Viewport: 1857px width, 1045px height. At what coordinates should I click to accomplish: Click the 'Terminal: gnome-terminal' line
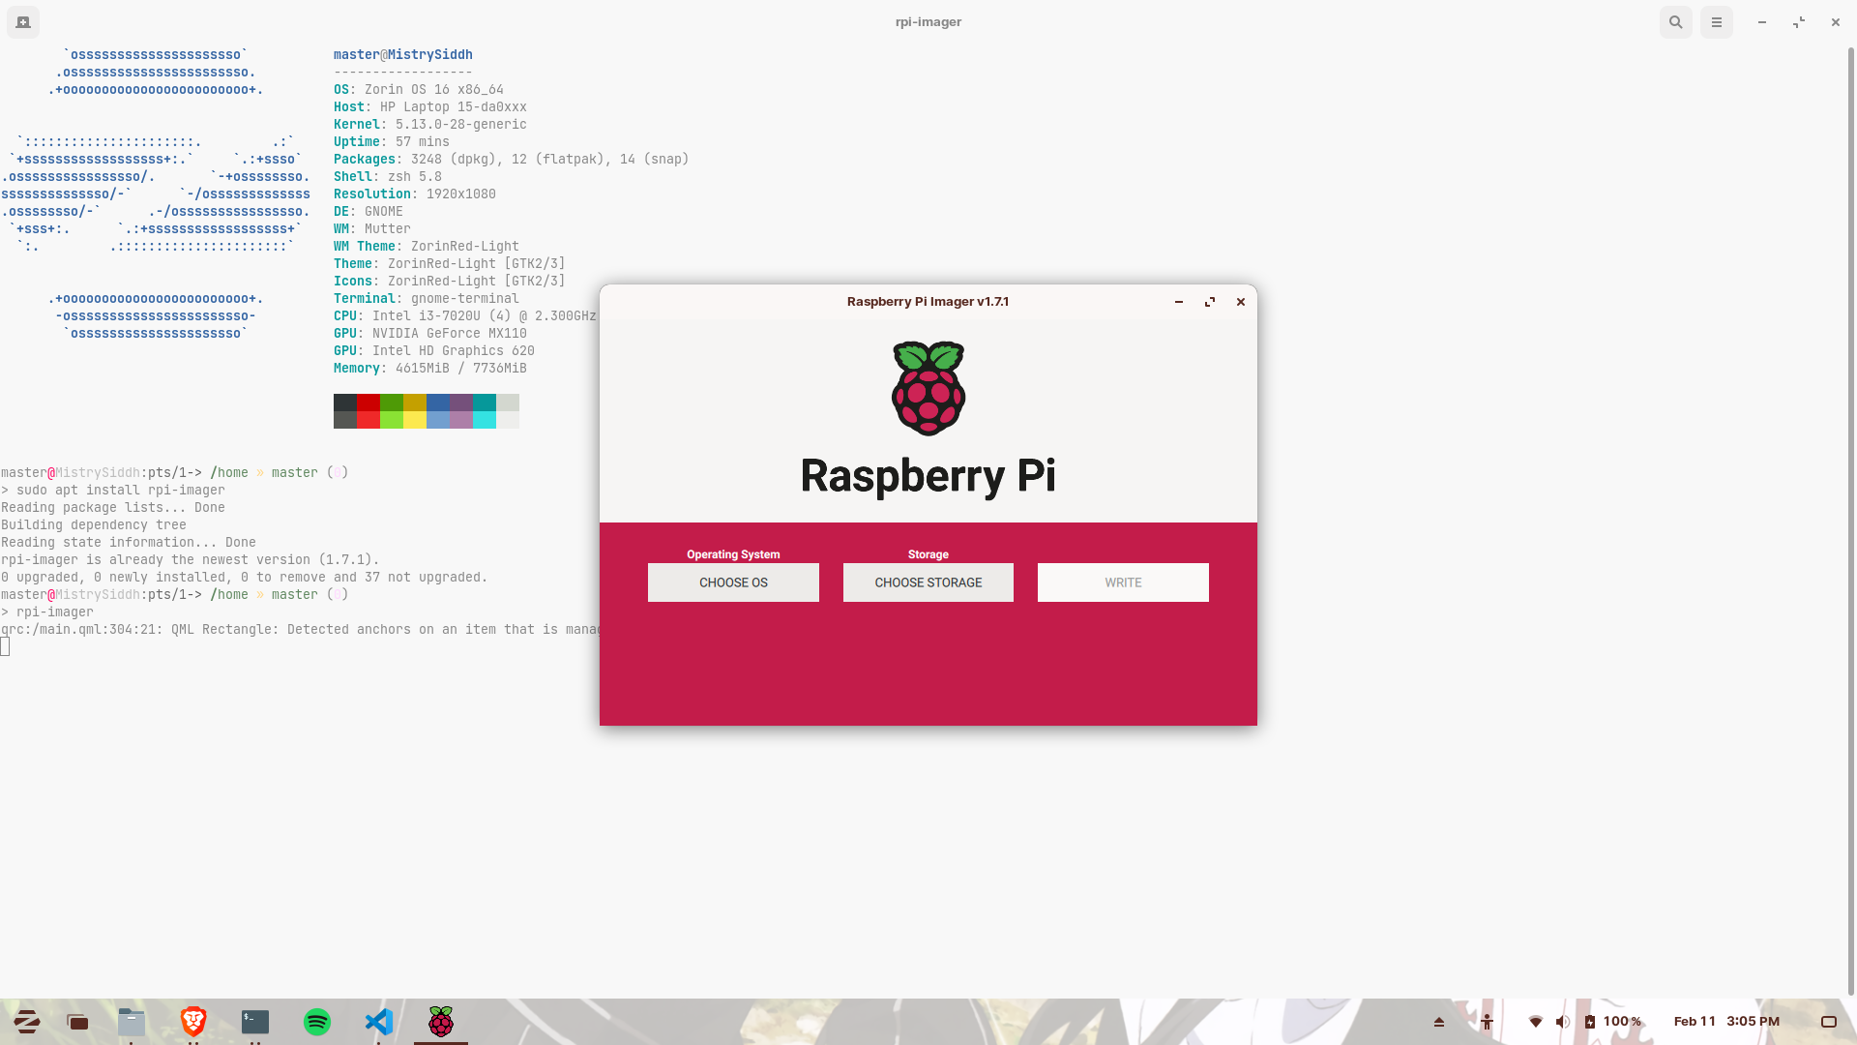click(427, 299)
